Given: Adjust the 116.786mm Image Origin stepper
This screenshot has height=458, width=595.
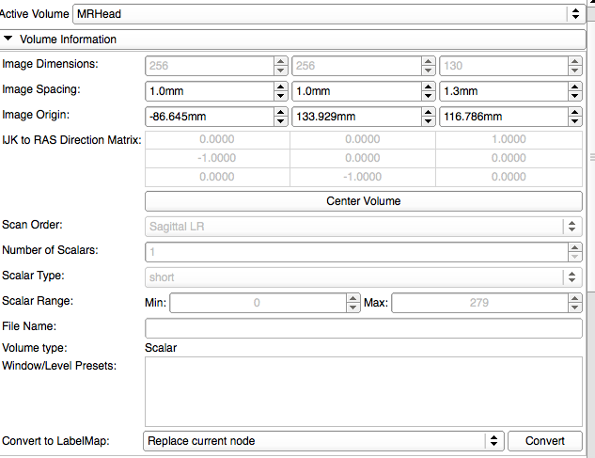Looking at the screenshot, I should point(575,117).
